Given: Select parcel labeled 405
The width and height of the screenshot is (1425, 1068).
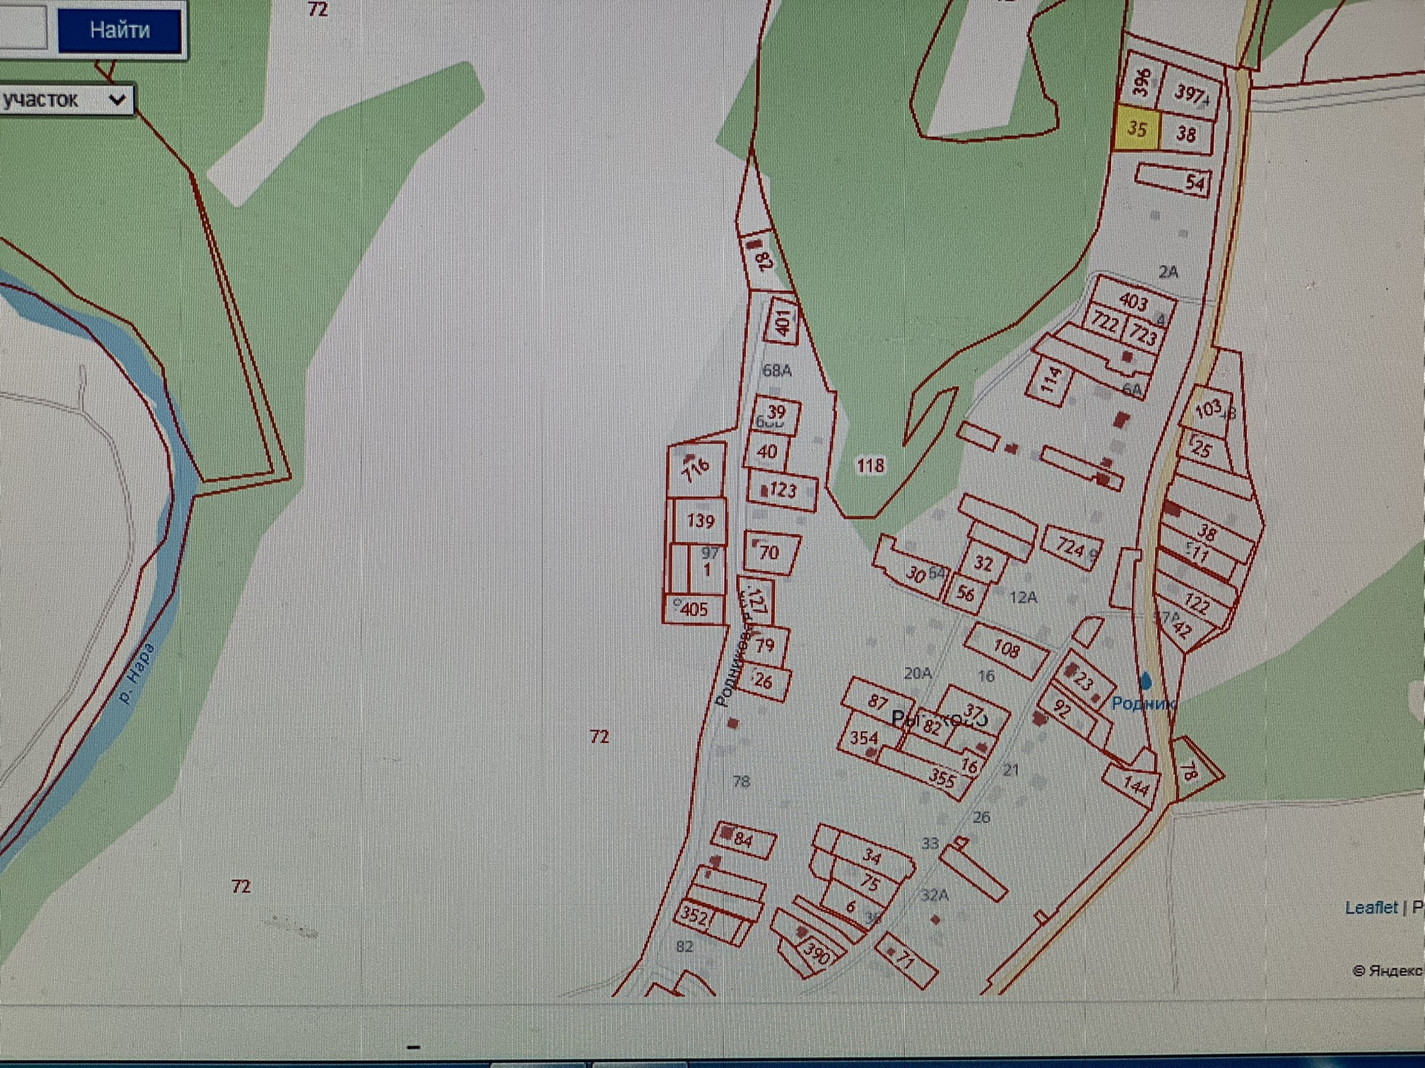Looking at the screenshot, I should (694, 609).
